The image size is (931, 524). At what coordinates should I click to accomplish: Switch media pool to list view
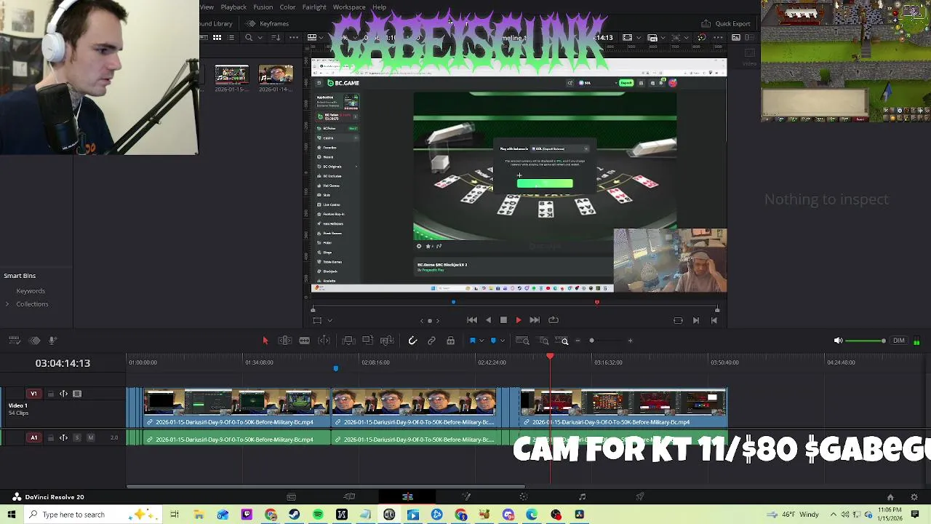click(x=231, y=38)
